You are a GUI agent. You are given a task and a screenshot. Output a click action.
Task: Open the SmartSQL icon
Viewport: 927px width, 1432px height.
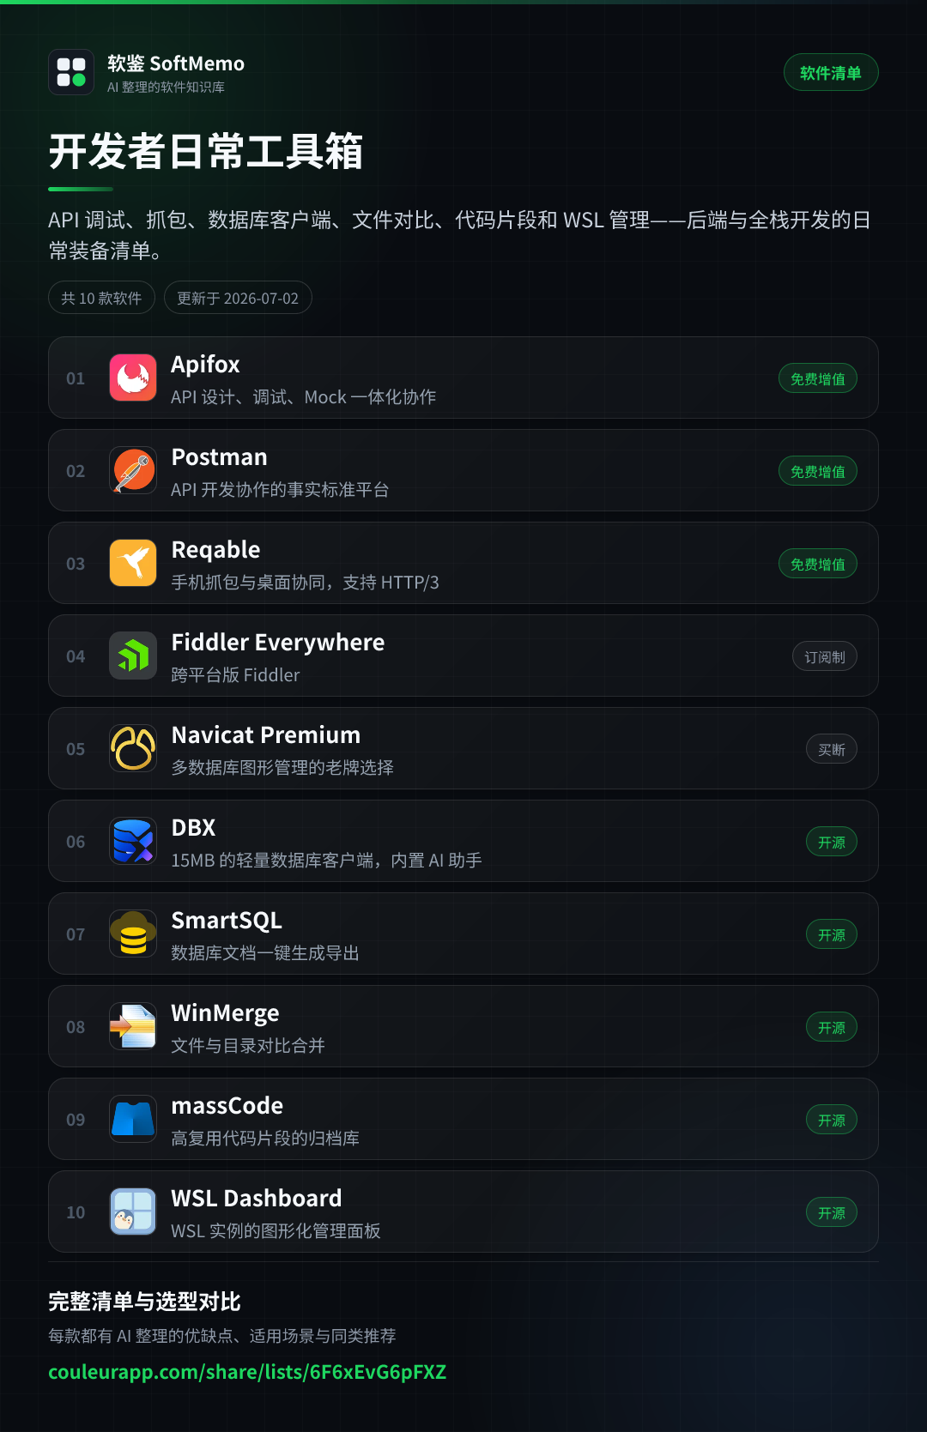[x=133, y=934]
